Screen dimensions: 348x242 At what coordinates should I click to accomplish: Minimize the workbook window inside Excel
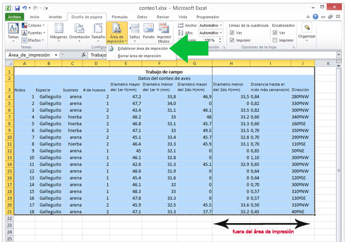pos(323,17)
